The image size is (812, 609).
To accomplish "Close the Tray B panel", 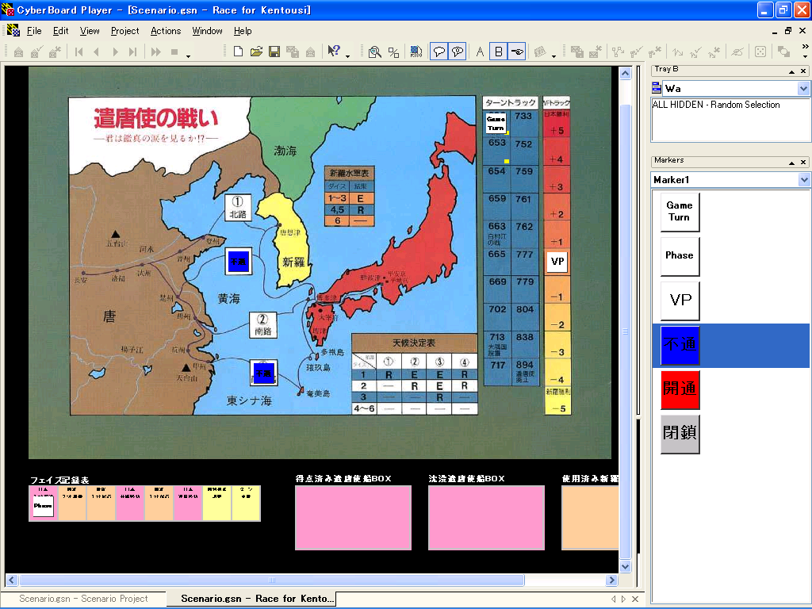I will point(803,71).
